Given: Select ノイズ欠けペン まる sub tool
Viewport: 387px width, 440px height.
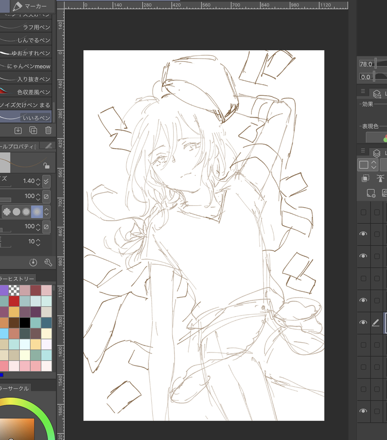Looking at the screenshot, I should click(x=26, y=105).
